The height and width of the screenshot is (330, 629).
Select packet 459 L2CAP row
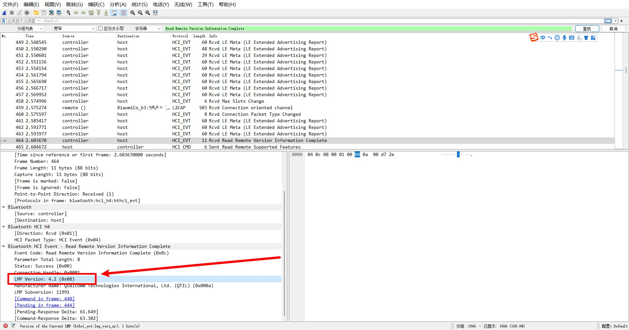(307, 108)
